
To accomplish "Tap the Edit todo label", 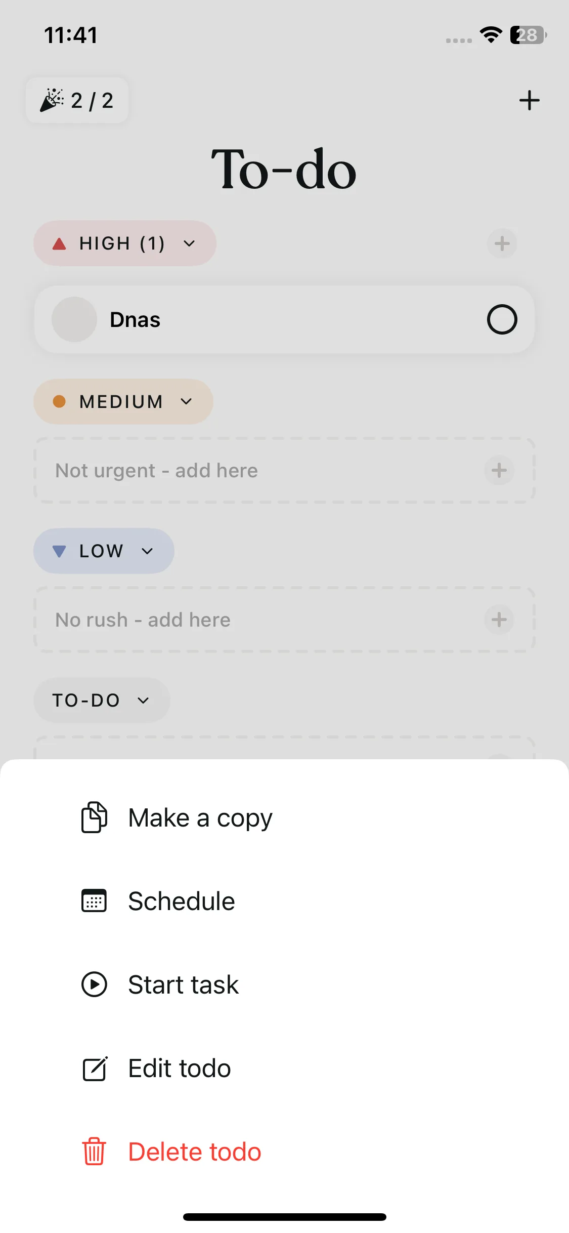I will click(180, 1068).
